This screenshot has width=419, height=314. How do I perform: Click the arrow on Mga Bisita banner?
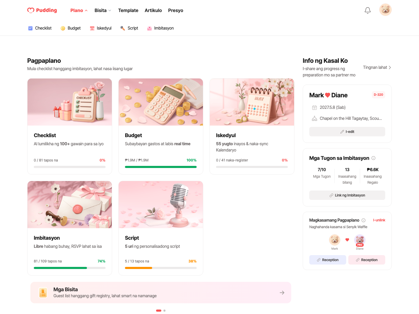(x=282, y=293)
